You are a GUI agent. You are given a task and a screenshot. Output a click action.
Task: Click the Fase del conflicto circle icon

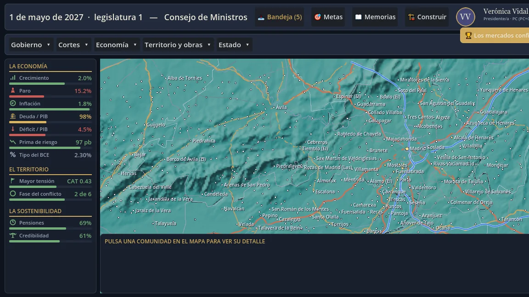(13, 193)
